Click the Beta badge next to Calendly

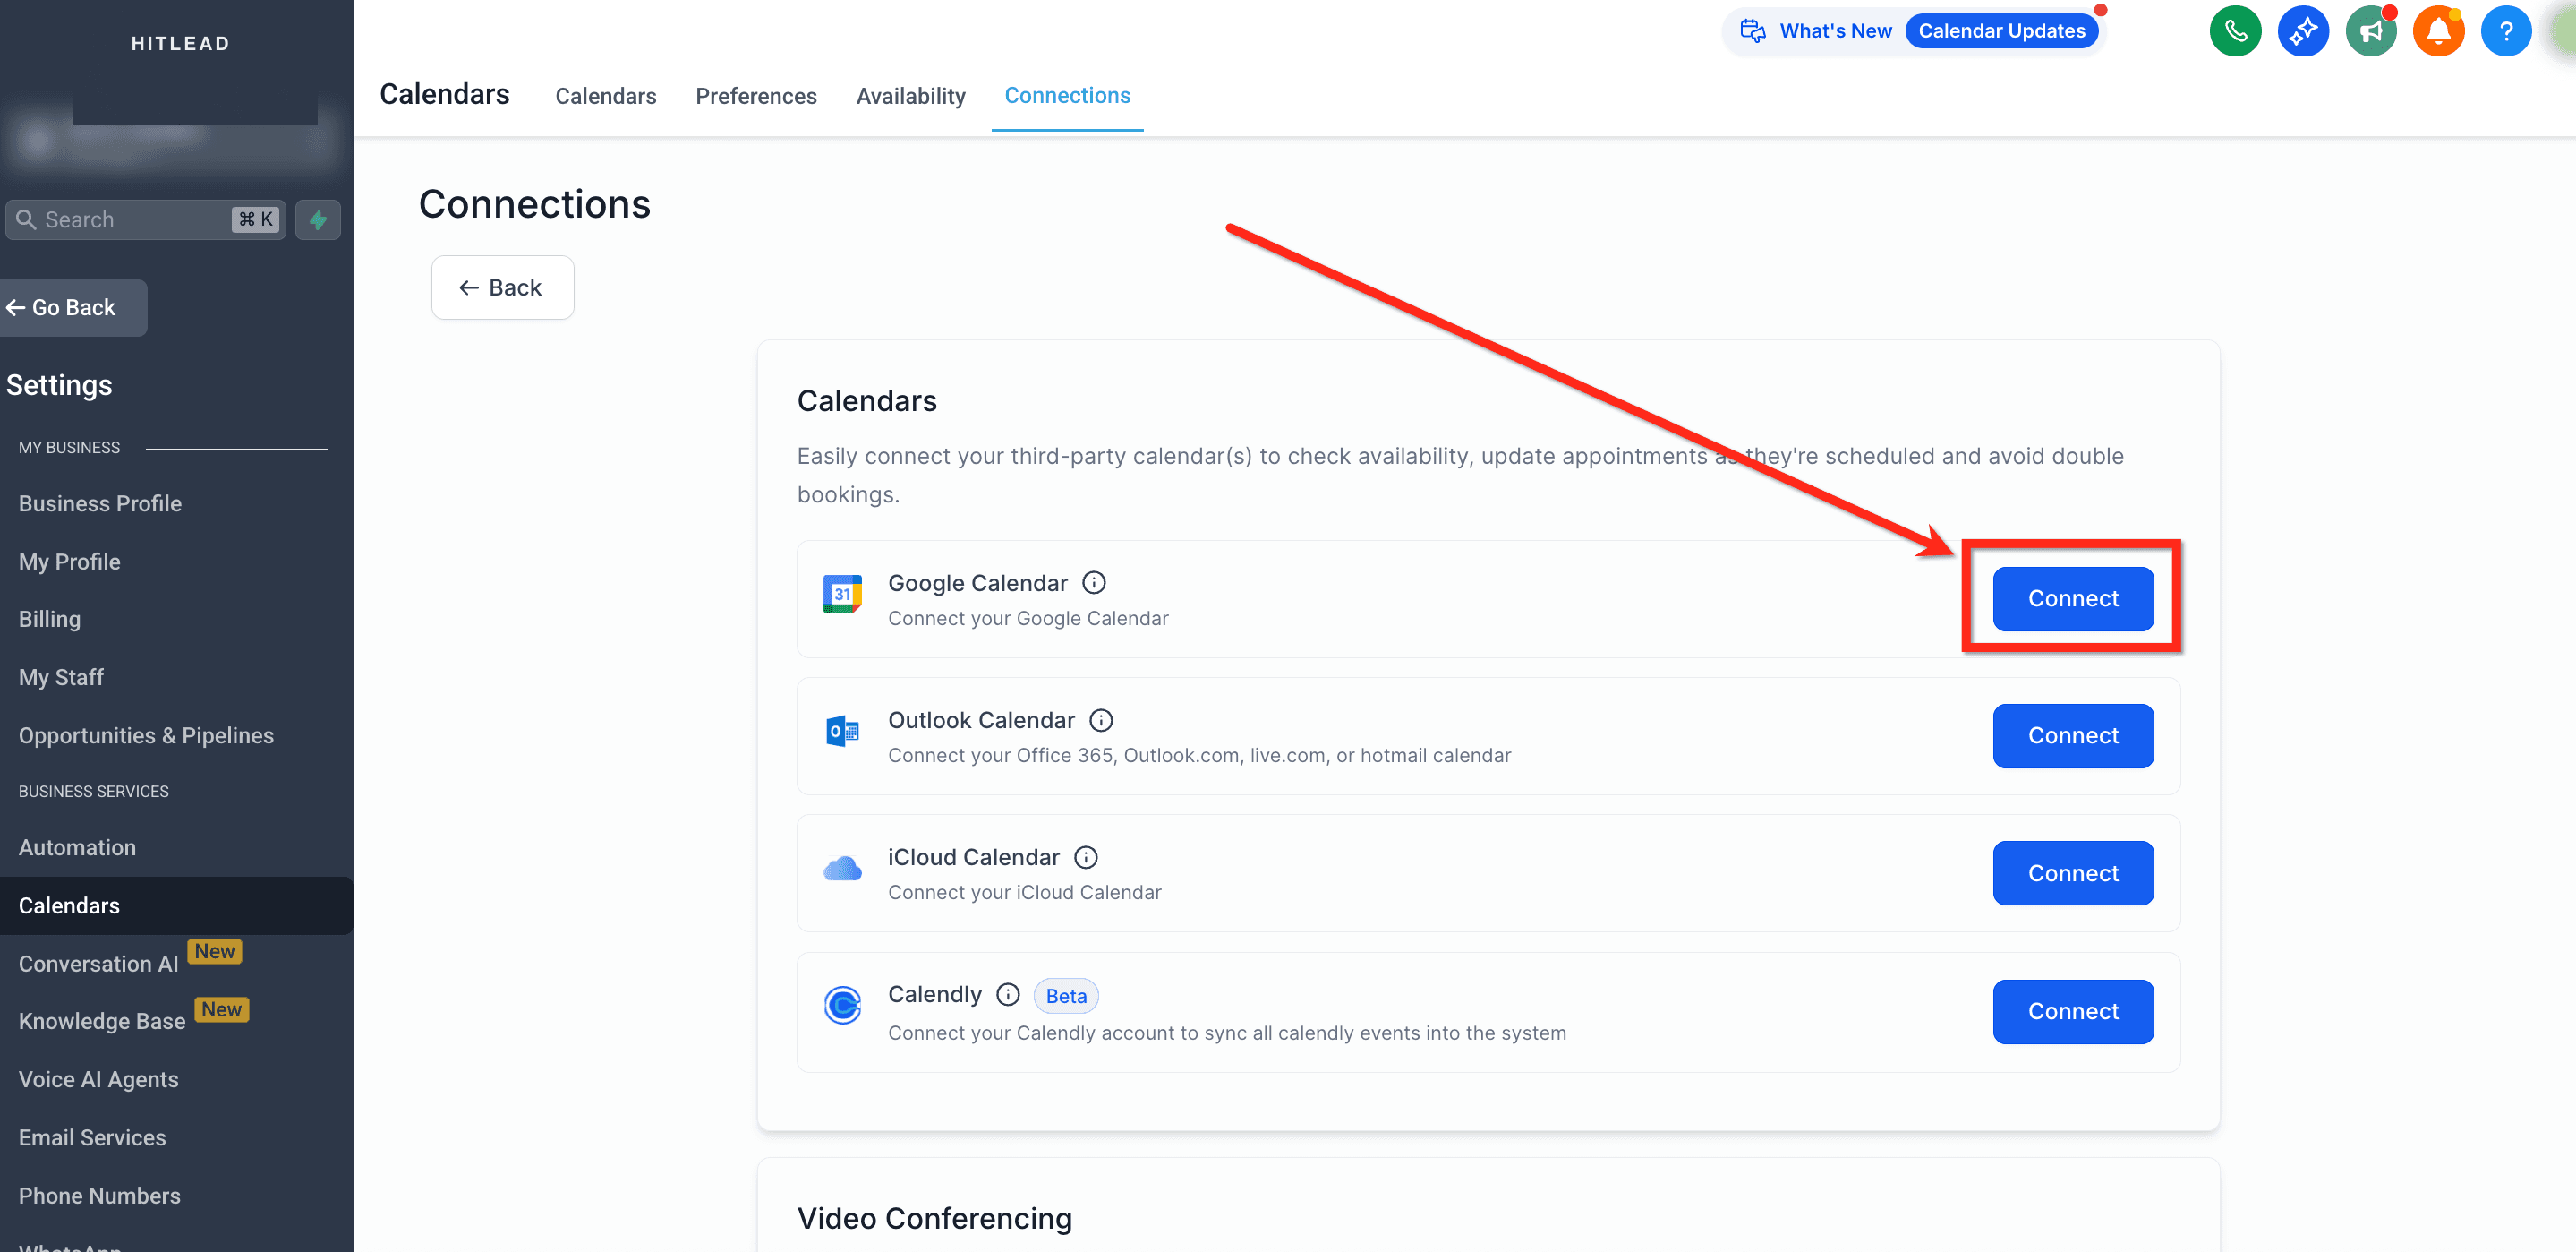[1066, 996]
